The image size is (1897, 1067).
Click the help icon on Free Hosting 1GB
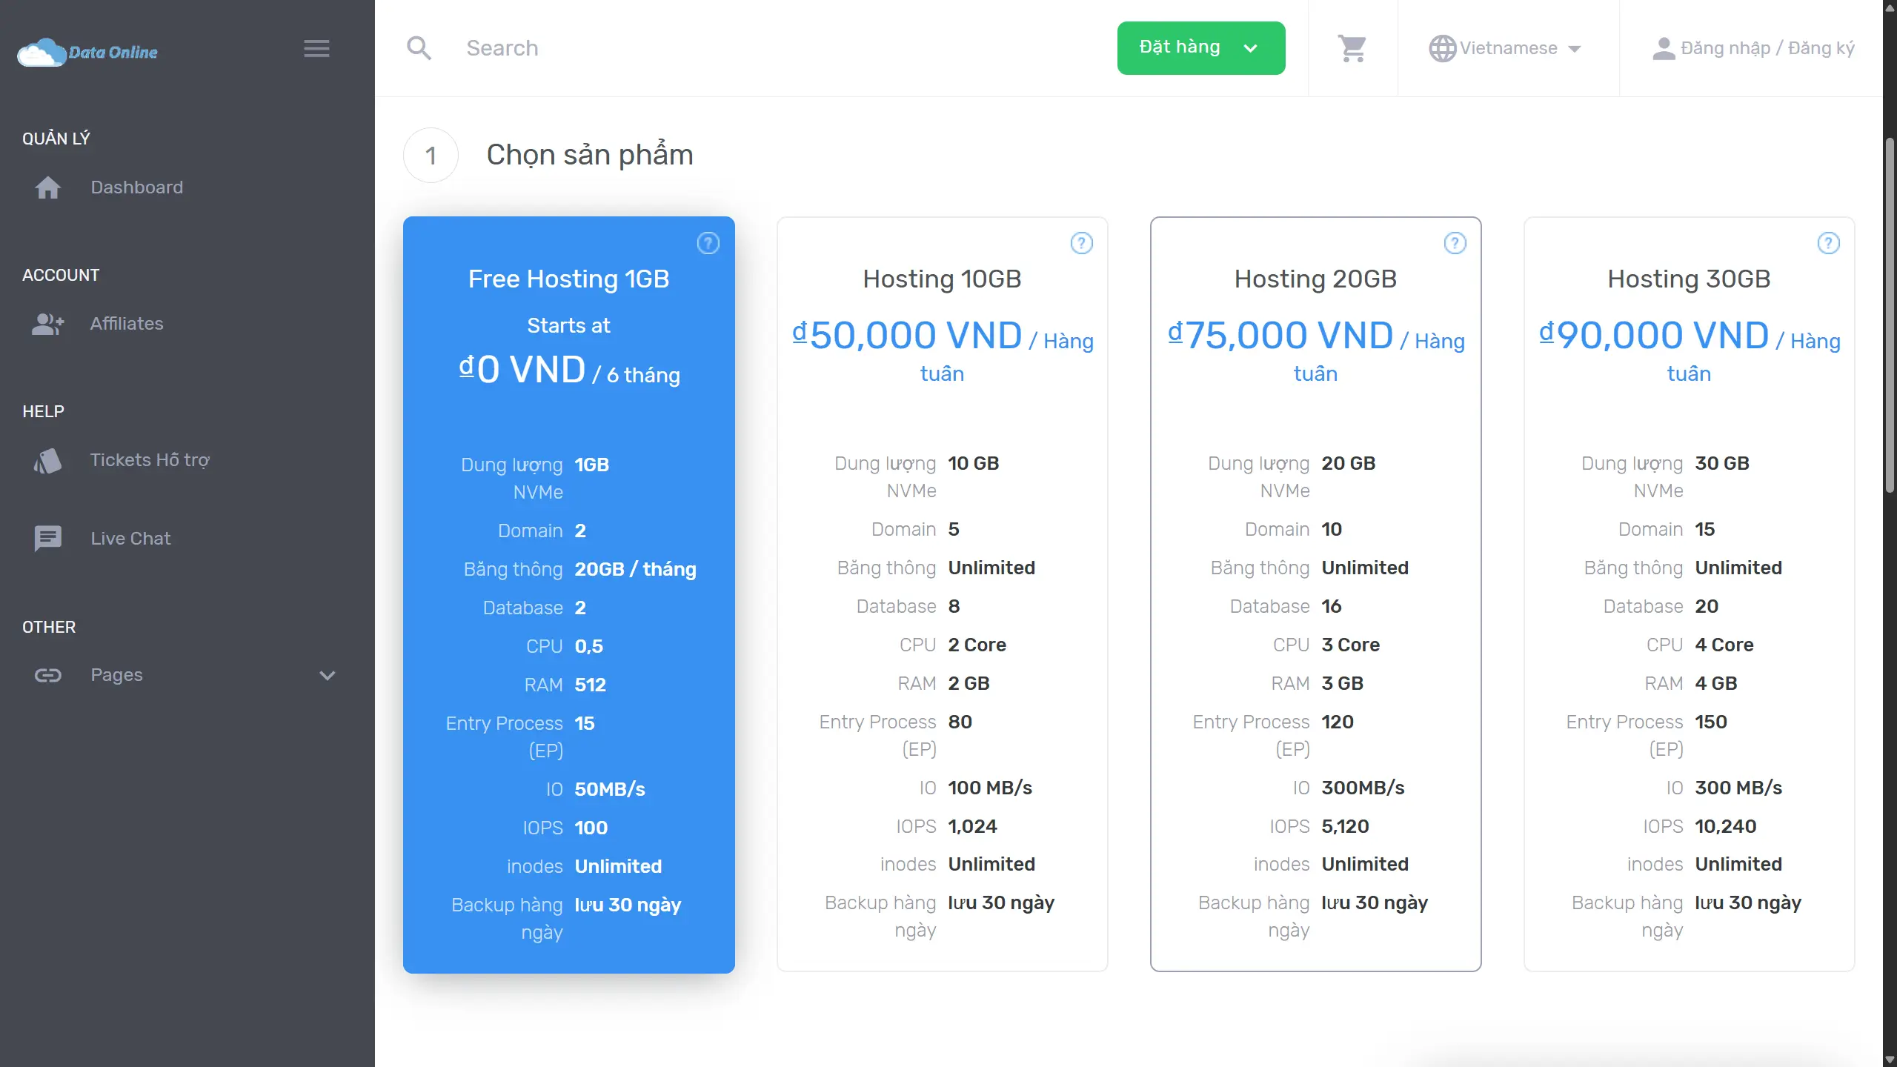click(x=708, y=243)
